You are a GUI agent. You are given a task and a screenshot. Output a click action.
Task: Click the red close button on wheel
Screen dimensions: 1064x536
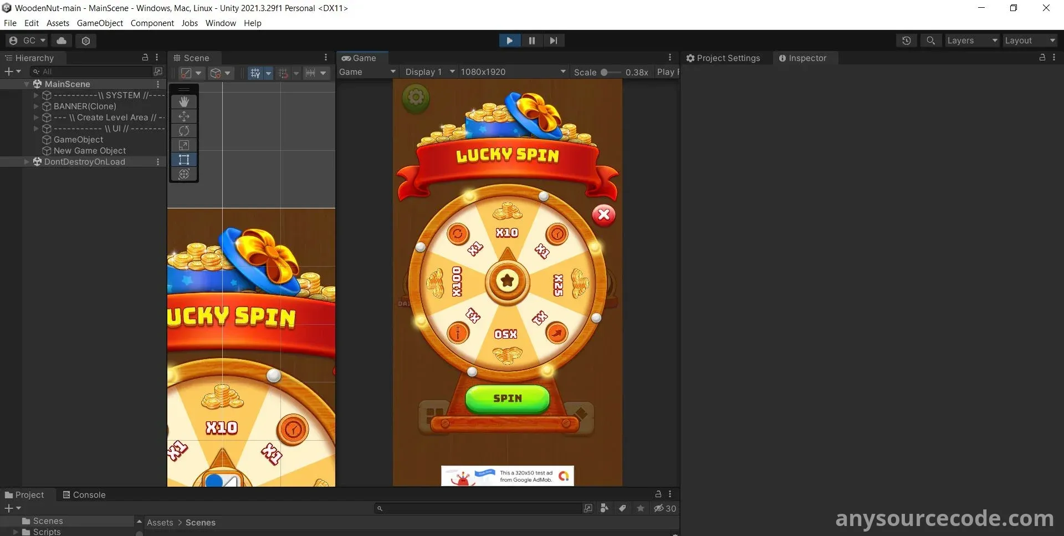(x=603, y=215)
